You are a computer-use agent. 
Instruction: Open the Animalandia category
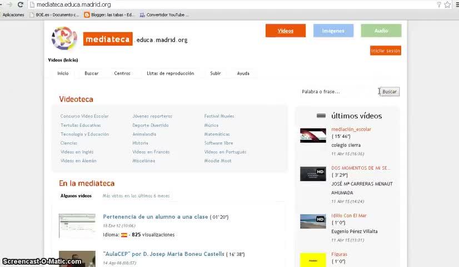click(x=144, y=134)
